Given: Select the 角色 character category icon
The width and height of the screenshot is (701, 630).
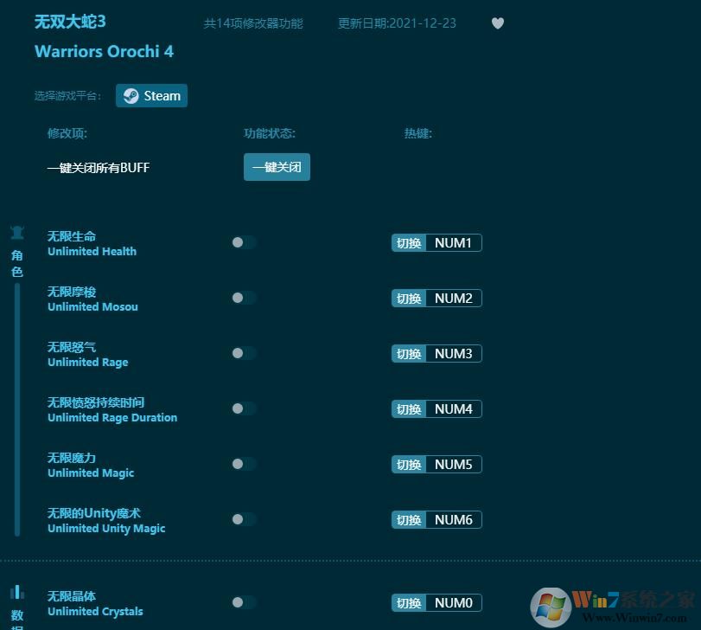Looking at the screenshot, I should pyautogui.click(x=17, y=232).
